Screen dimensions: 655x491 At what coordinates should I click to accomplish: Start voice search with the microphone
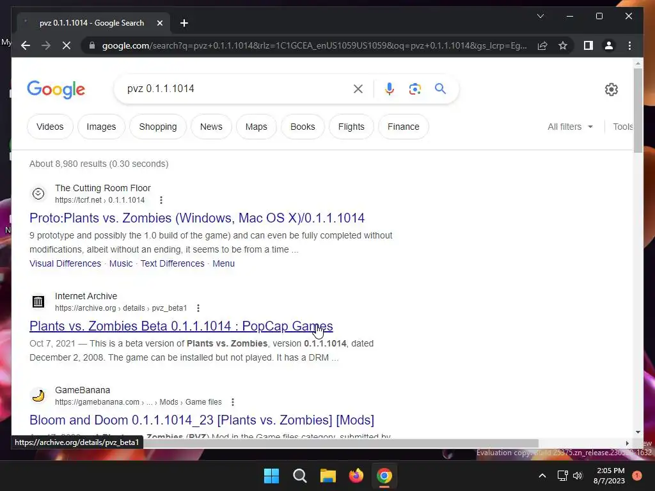(390, 88)
